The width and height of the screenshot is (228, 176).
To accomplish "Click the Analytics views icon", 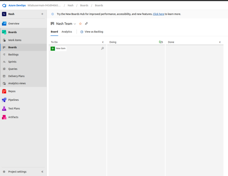I will (x=4, y=83).
